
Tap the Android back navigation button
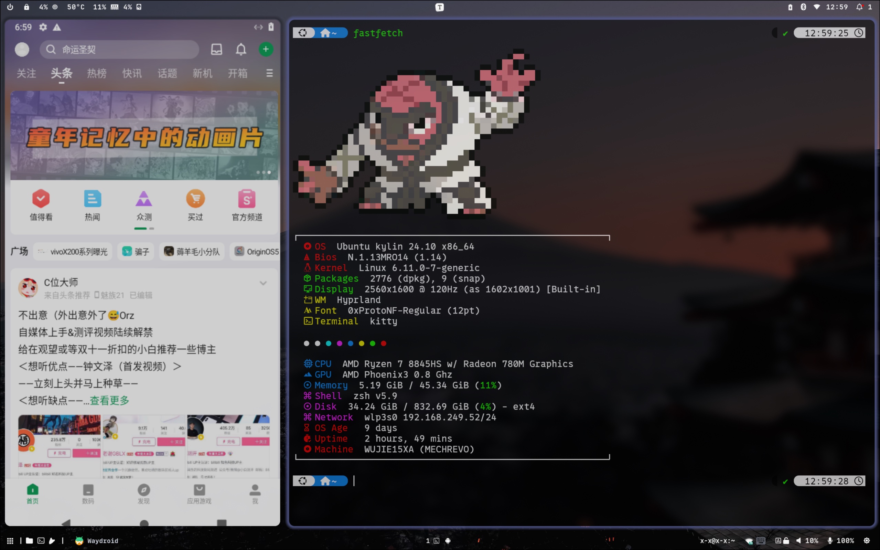point(66,523)
